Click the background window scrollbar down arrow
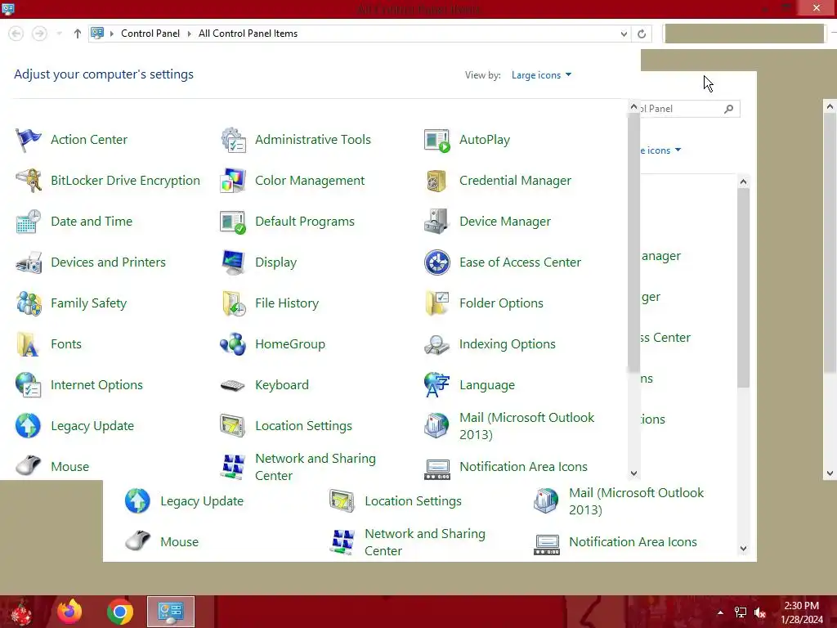This screenshot has height=628, width=837. [x=743, y=549]
